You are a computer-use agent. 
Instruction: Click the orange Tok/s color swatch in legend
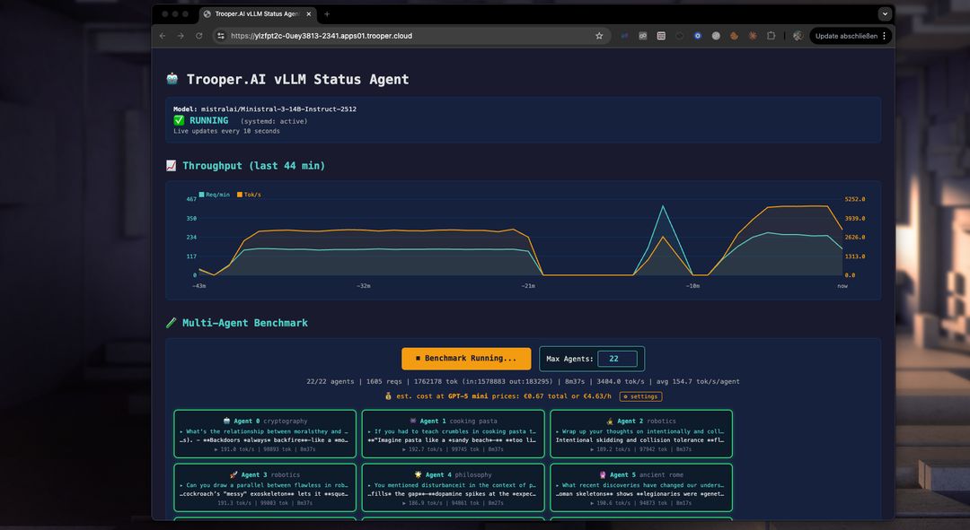click(240, 195)
